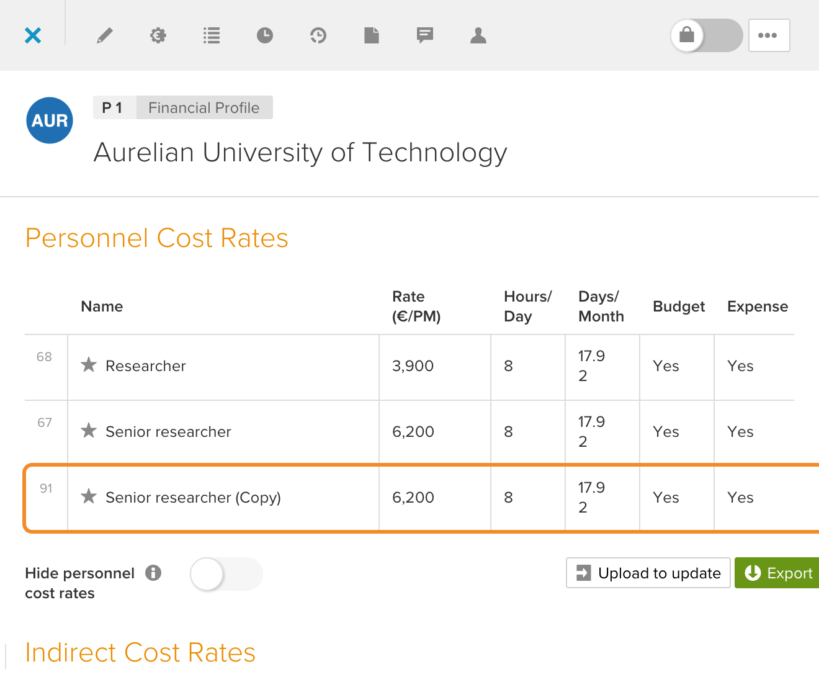819x695 pixels.
Task: Click the star next to Researcher
Action: point(89,365)
